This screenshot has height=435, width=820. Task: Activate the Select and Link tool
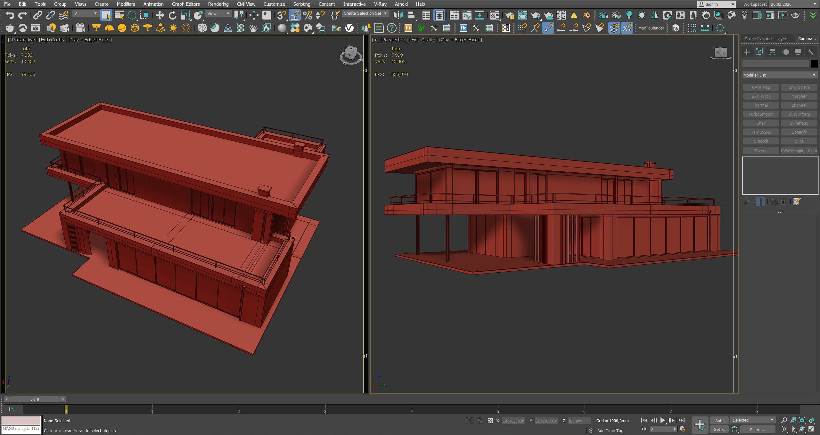pyautogui.click(x=38, y=15)
